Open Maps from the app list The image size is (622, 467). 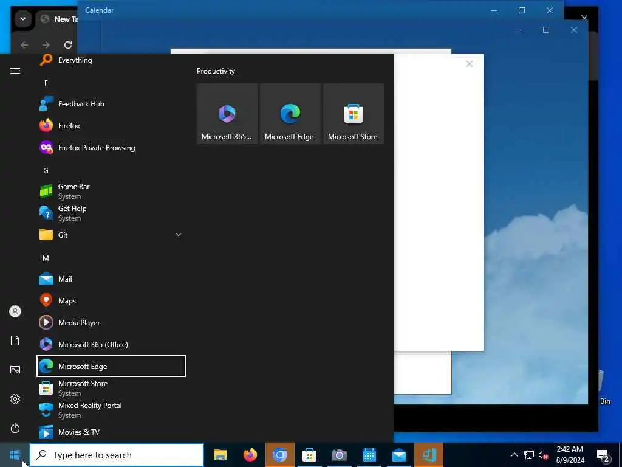(111, 301)
